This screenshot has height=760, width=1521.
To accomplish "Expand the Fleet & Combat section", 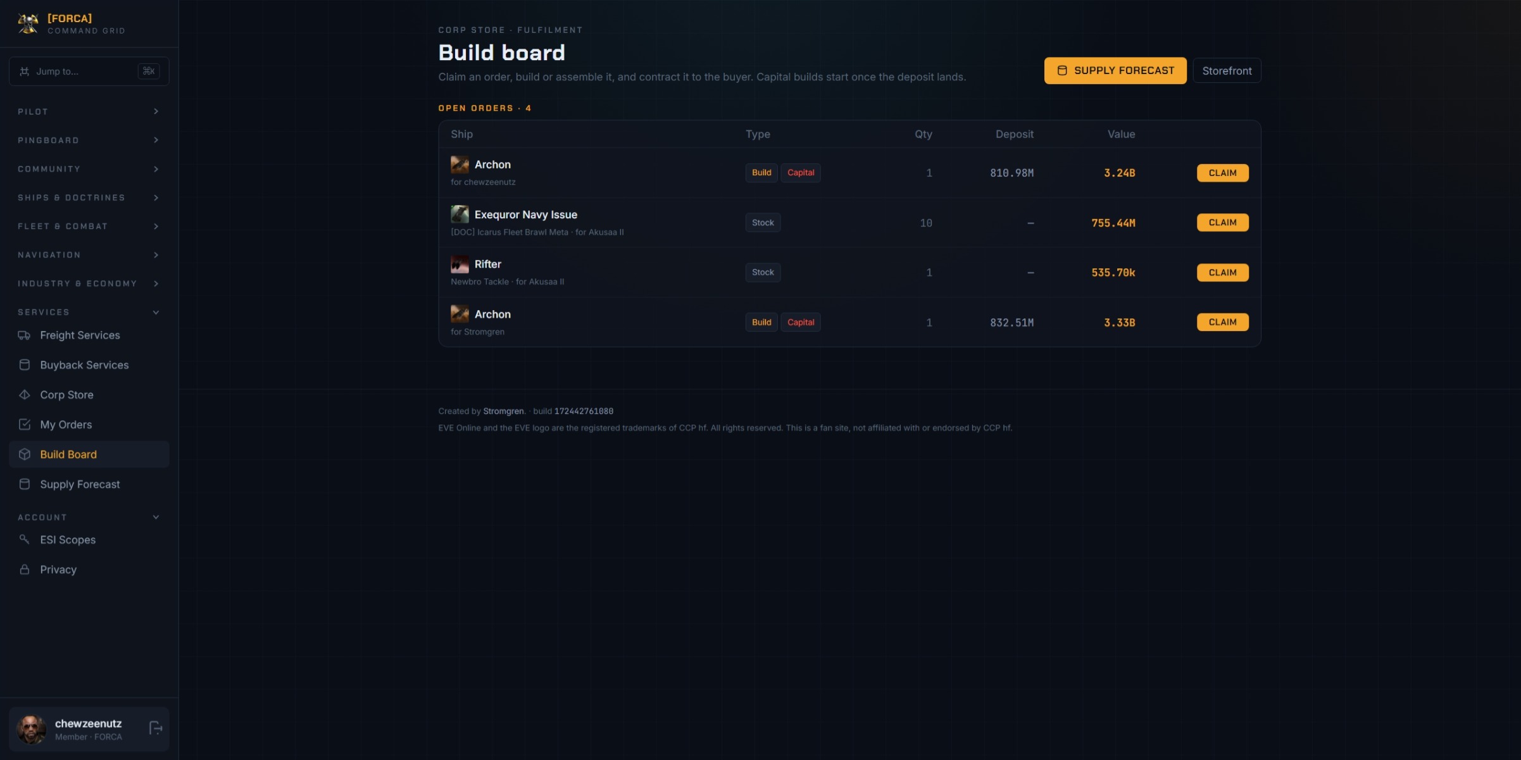I will 89,226.
